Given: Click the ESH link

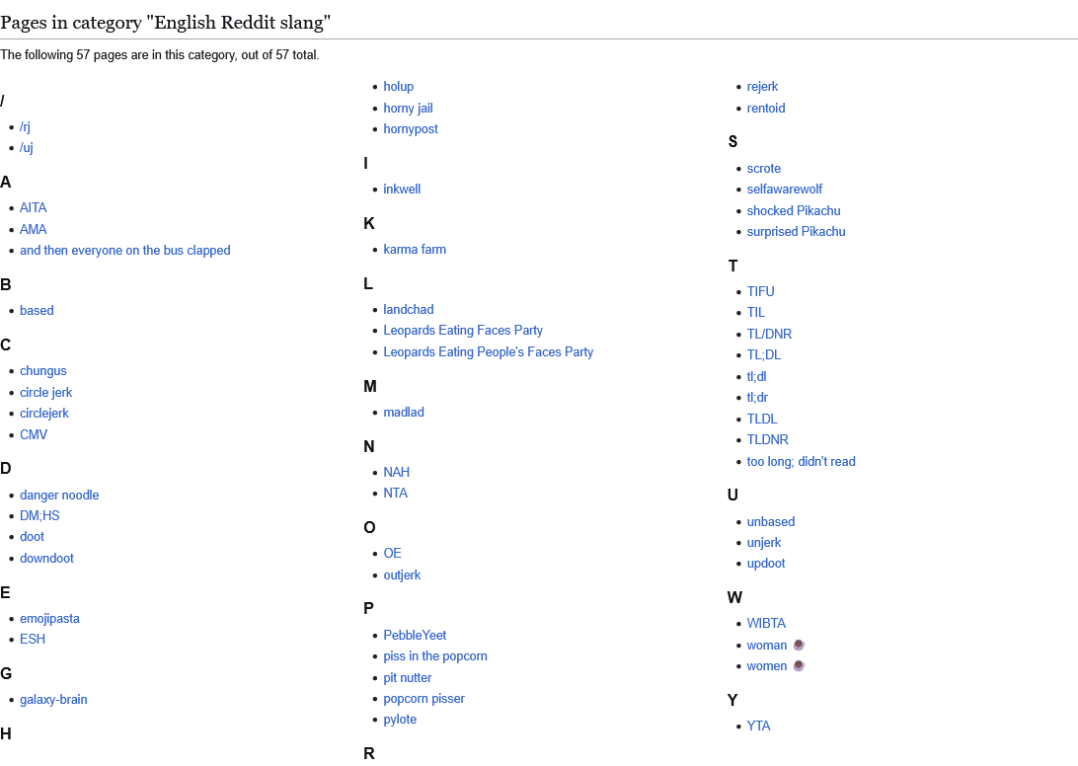Looking at the screenshot, I should 33,639.
